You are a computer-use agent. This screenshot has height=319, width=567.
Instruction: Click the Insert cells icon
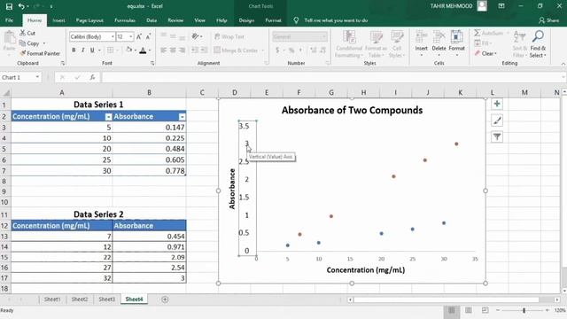pos(422,37)
